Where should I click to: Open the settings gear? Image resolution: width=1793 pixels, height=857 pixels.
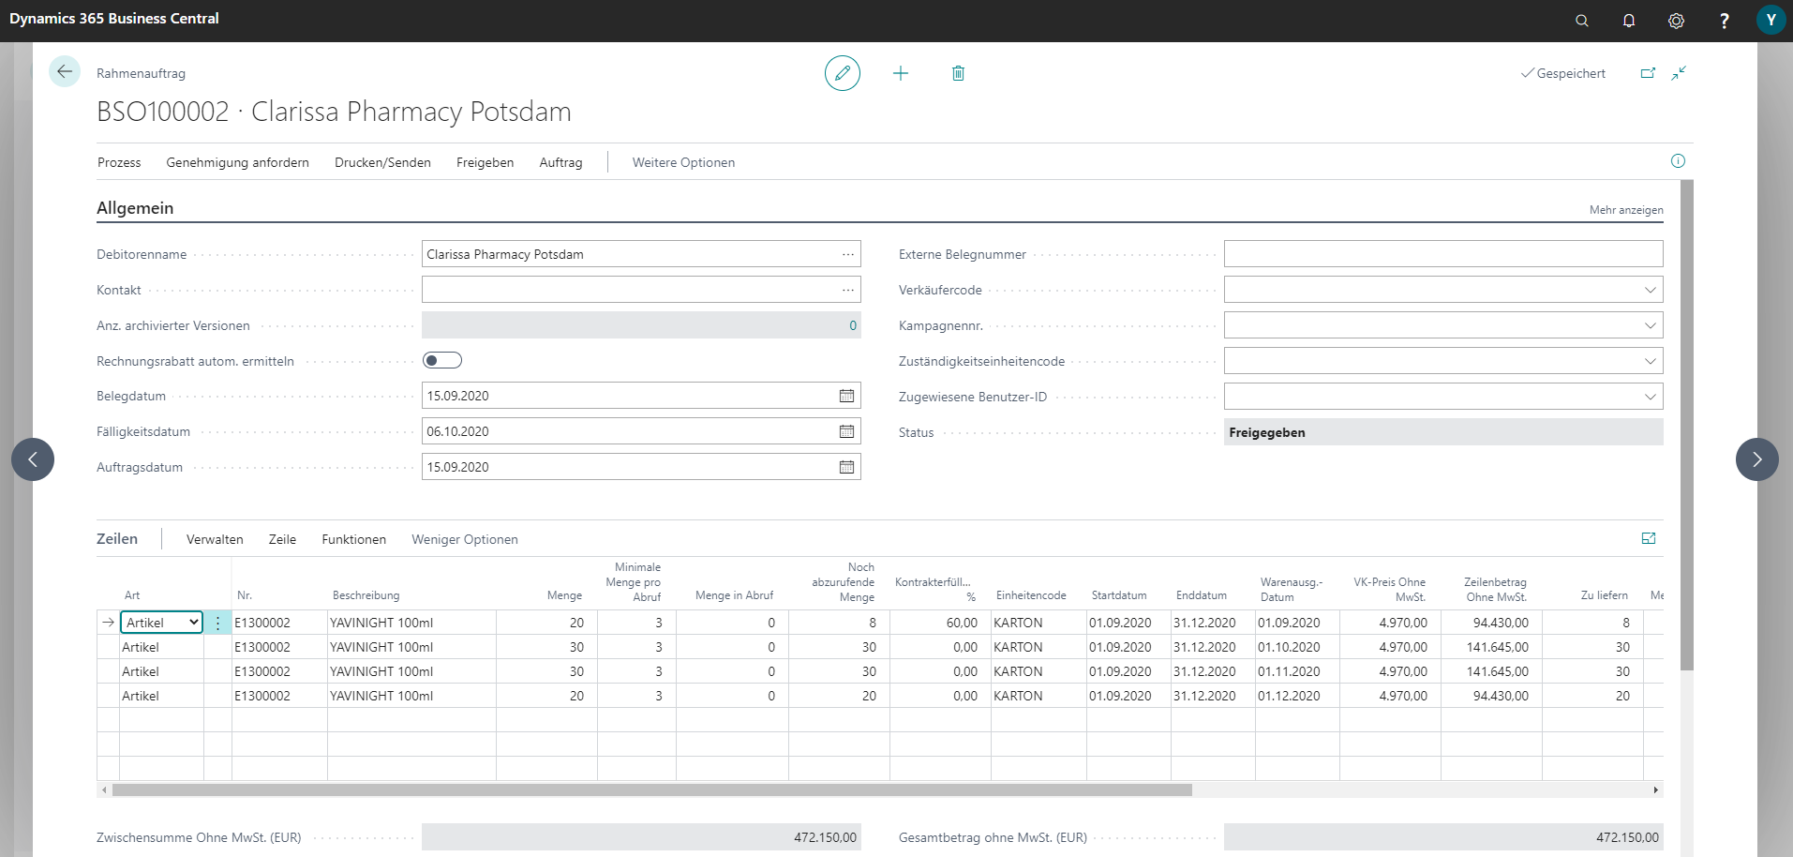coord(1676,21)
